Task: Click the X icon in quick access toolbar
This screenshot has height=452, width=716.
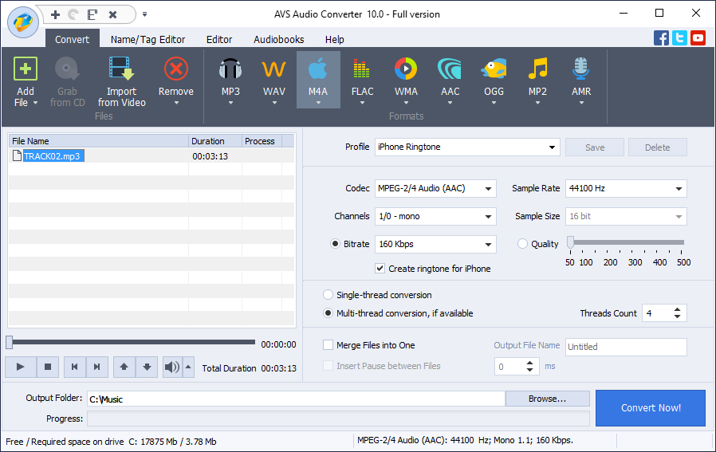Action: [x=112, y=14]
